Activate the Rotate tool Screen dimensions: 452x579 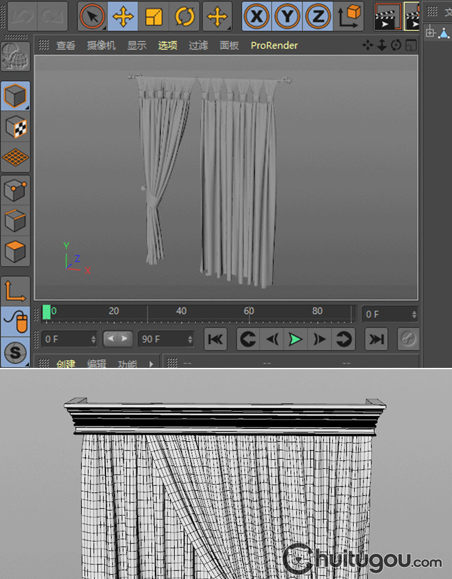tap(185, 16)
